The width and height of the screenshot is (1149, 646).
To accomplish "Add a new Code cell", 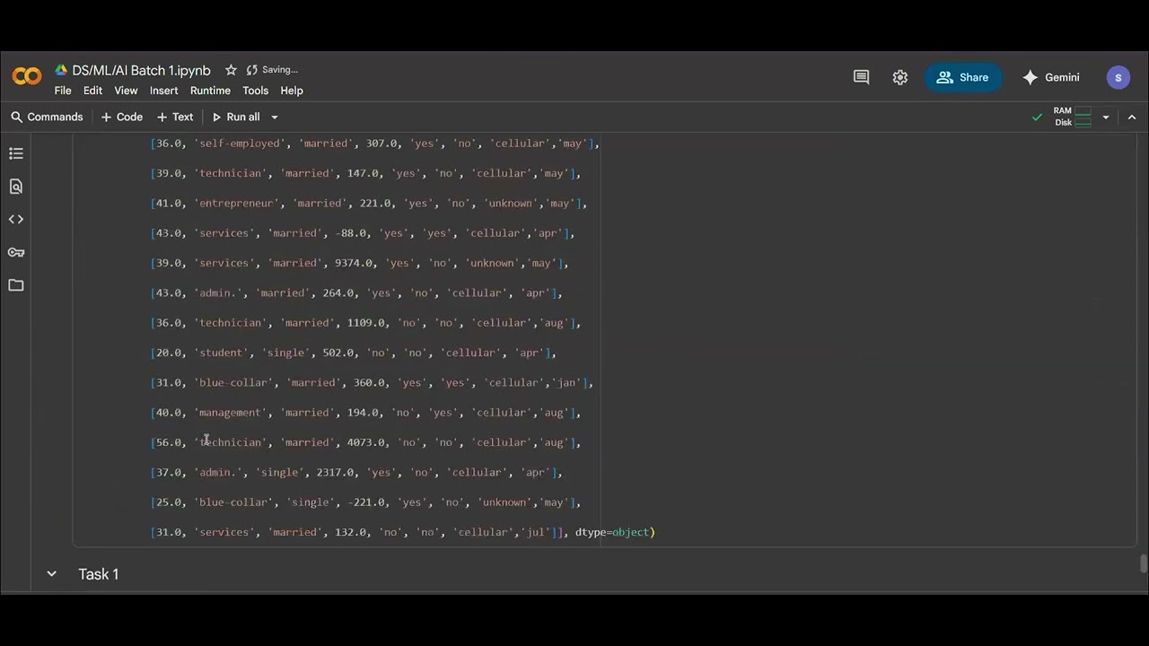I will [121, 117].
